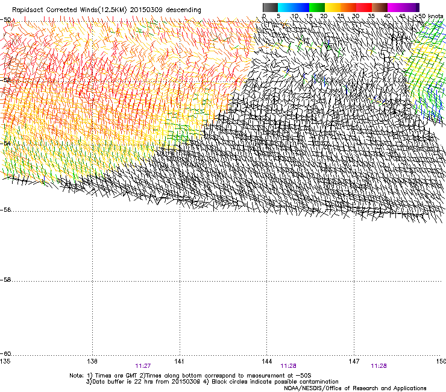Screen dimensions: 446x392
Task: Click the purple 11:27 time label
Action: (143, 366)
